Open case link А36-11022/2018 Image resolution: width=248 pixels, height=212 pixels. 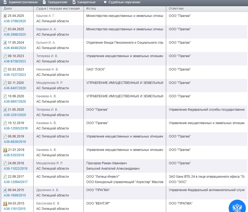(16, 169)
